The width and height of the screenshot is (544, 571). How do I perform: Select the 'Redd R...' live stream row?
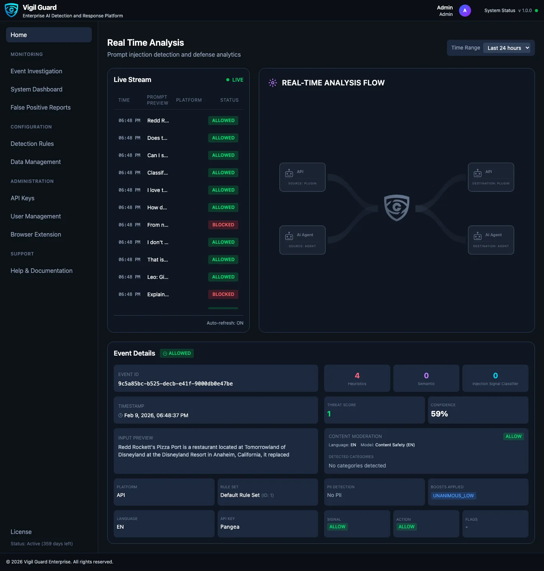(x=178, y=121)
